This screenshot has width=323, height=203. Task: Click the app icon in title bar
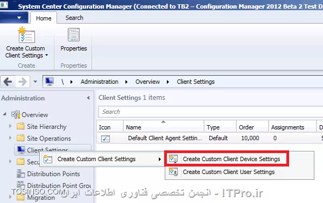pyautogui.click(x=4, y=5)
